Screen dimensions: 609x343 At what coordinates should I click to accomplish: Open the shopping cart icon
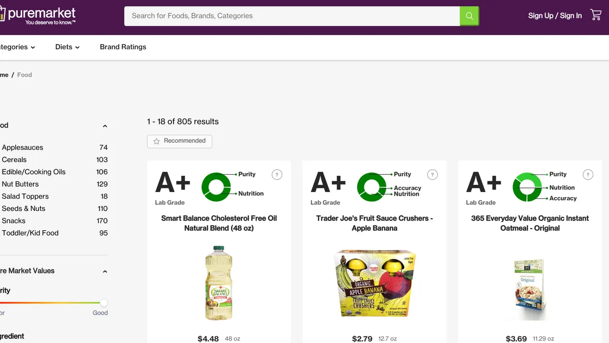pos(596,15)
